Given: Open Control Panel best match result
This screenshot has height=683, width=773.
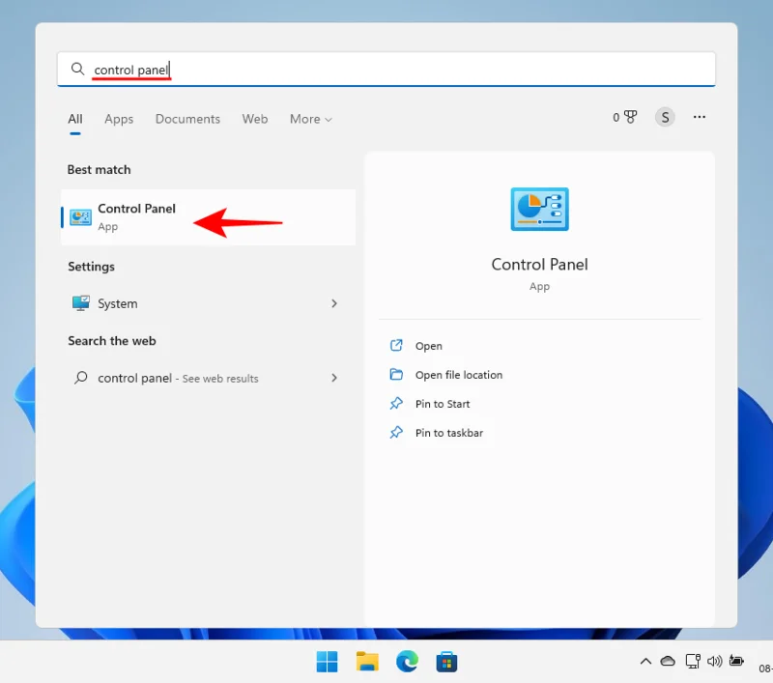Looking at the screenshot, I should [208, 217].
